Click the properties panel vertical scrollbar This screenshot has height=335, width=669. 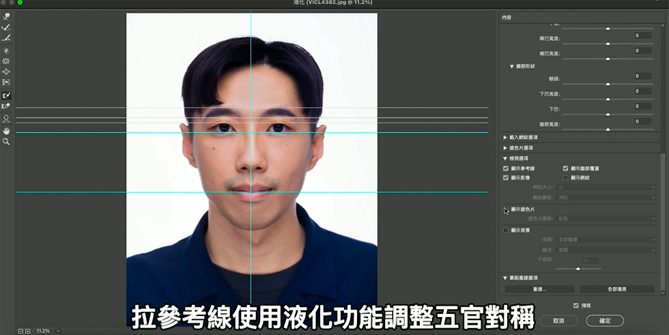(662, 222)
